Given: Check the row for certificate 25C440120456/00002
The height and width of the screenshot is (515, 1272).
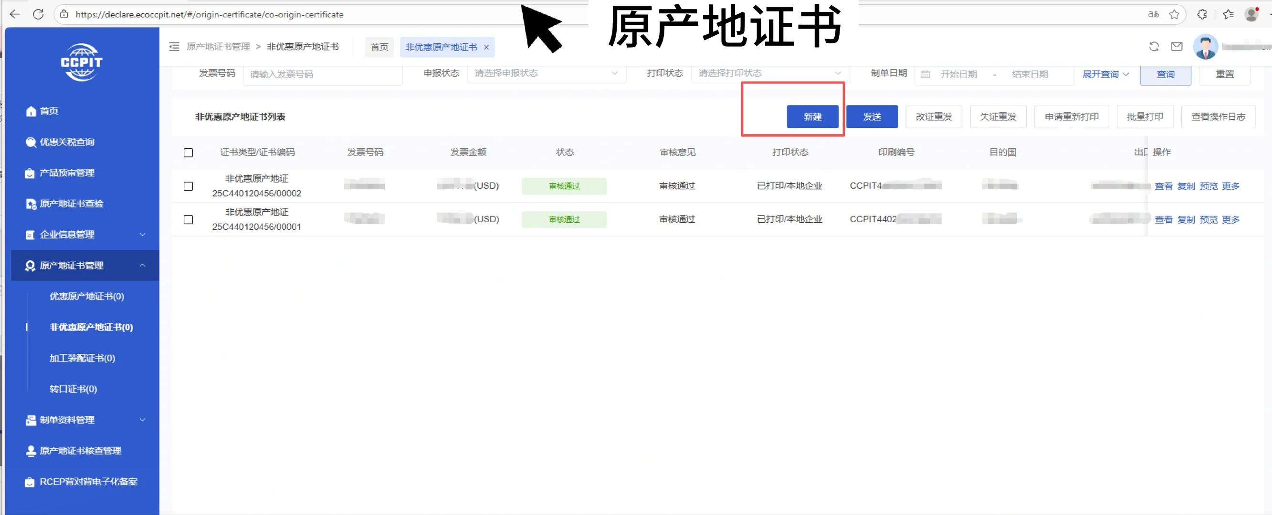Looking at the screenshot, I should pyautogui.click(x=188, y=186).
